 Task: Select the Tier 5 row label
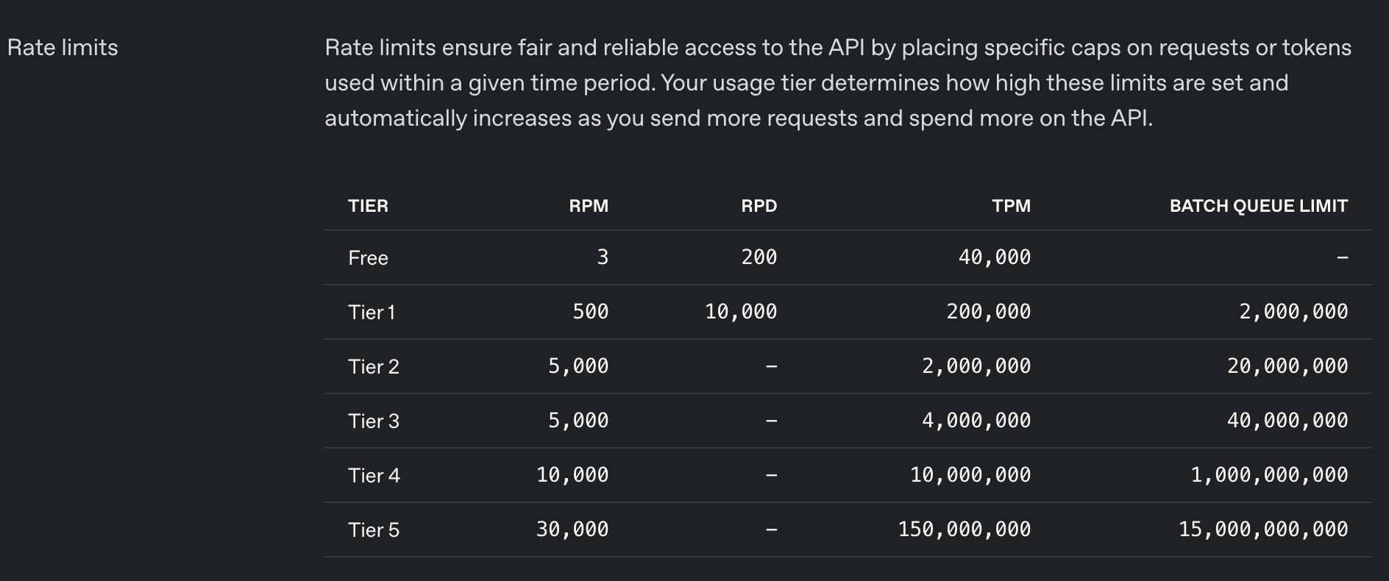(374, 530)
